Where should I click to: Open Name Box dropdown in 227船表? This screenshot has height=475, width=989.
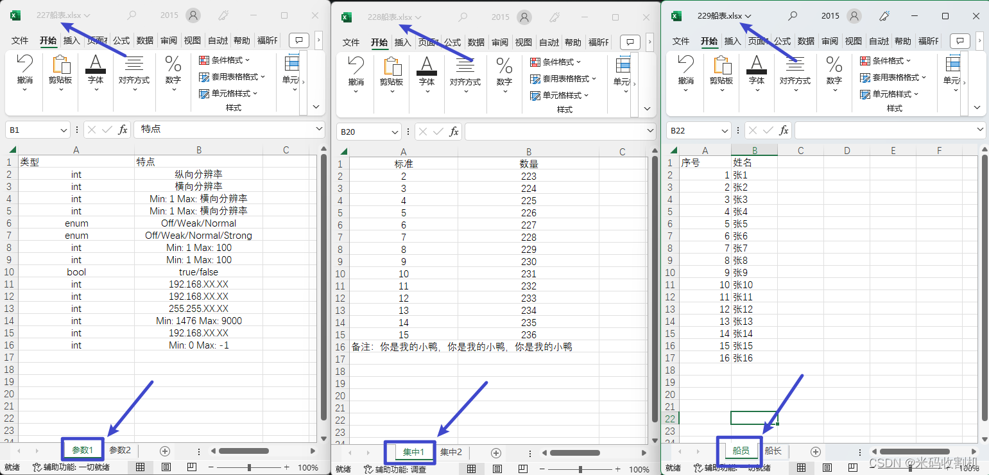[x=64, y=130]
